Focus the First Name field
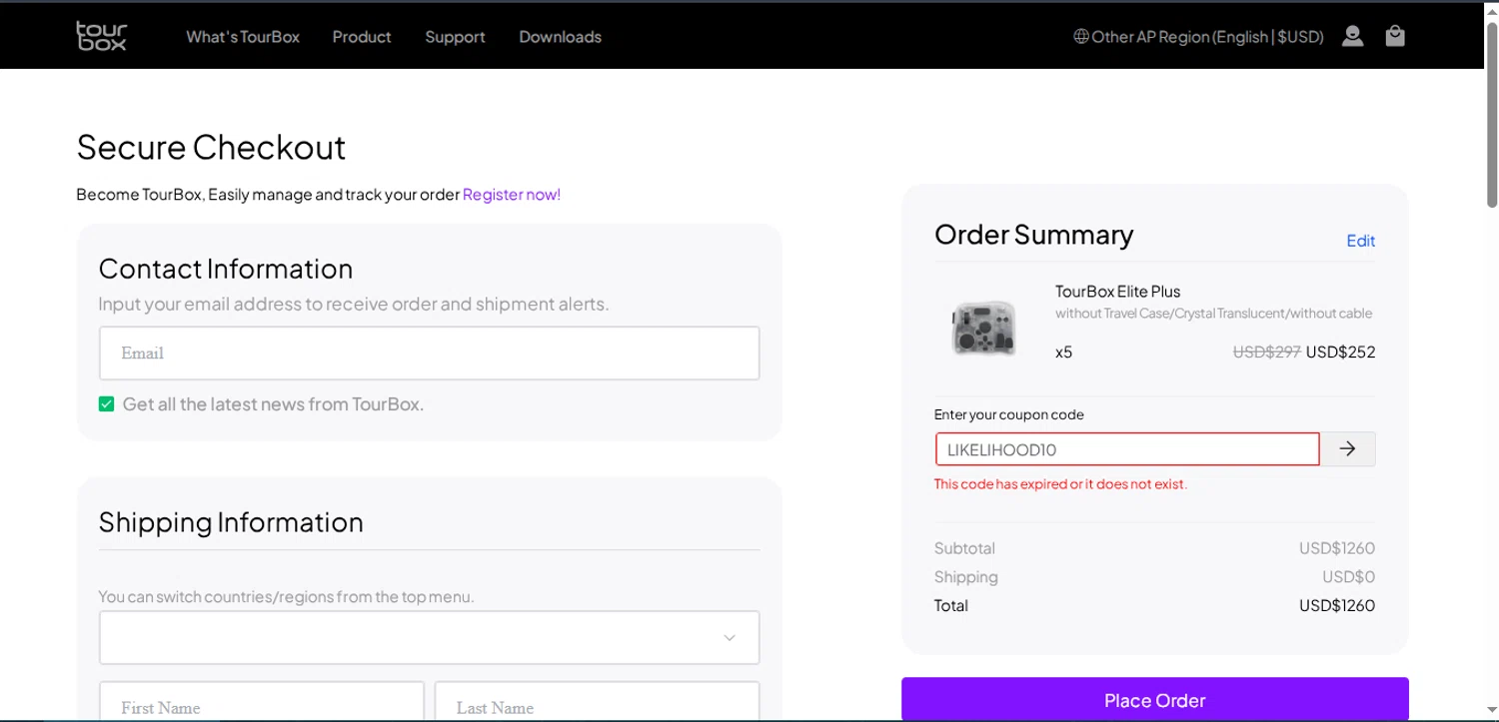This screenshot has height=722, width=1499. [261, 702]
